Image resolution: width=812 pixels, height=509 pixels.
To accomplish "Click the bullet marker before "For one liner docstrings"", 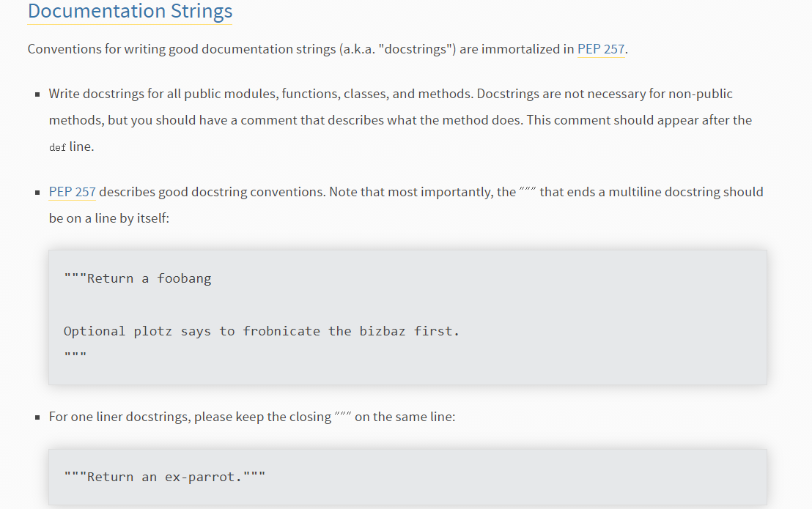I will pos(37,417).
